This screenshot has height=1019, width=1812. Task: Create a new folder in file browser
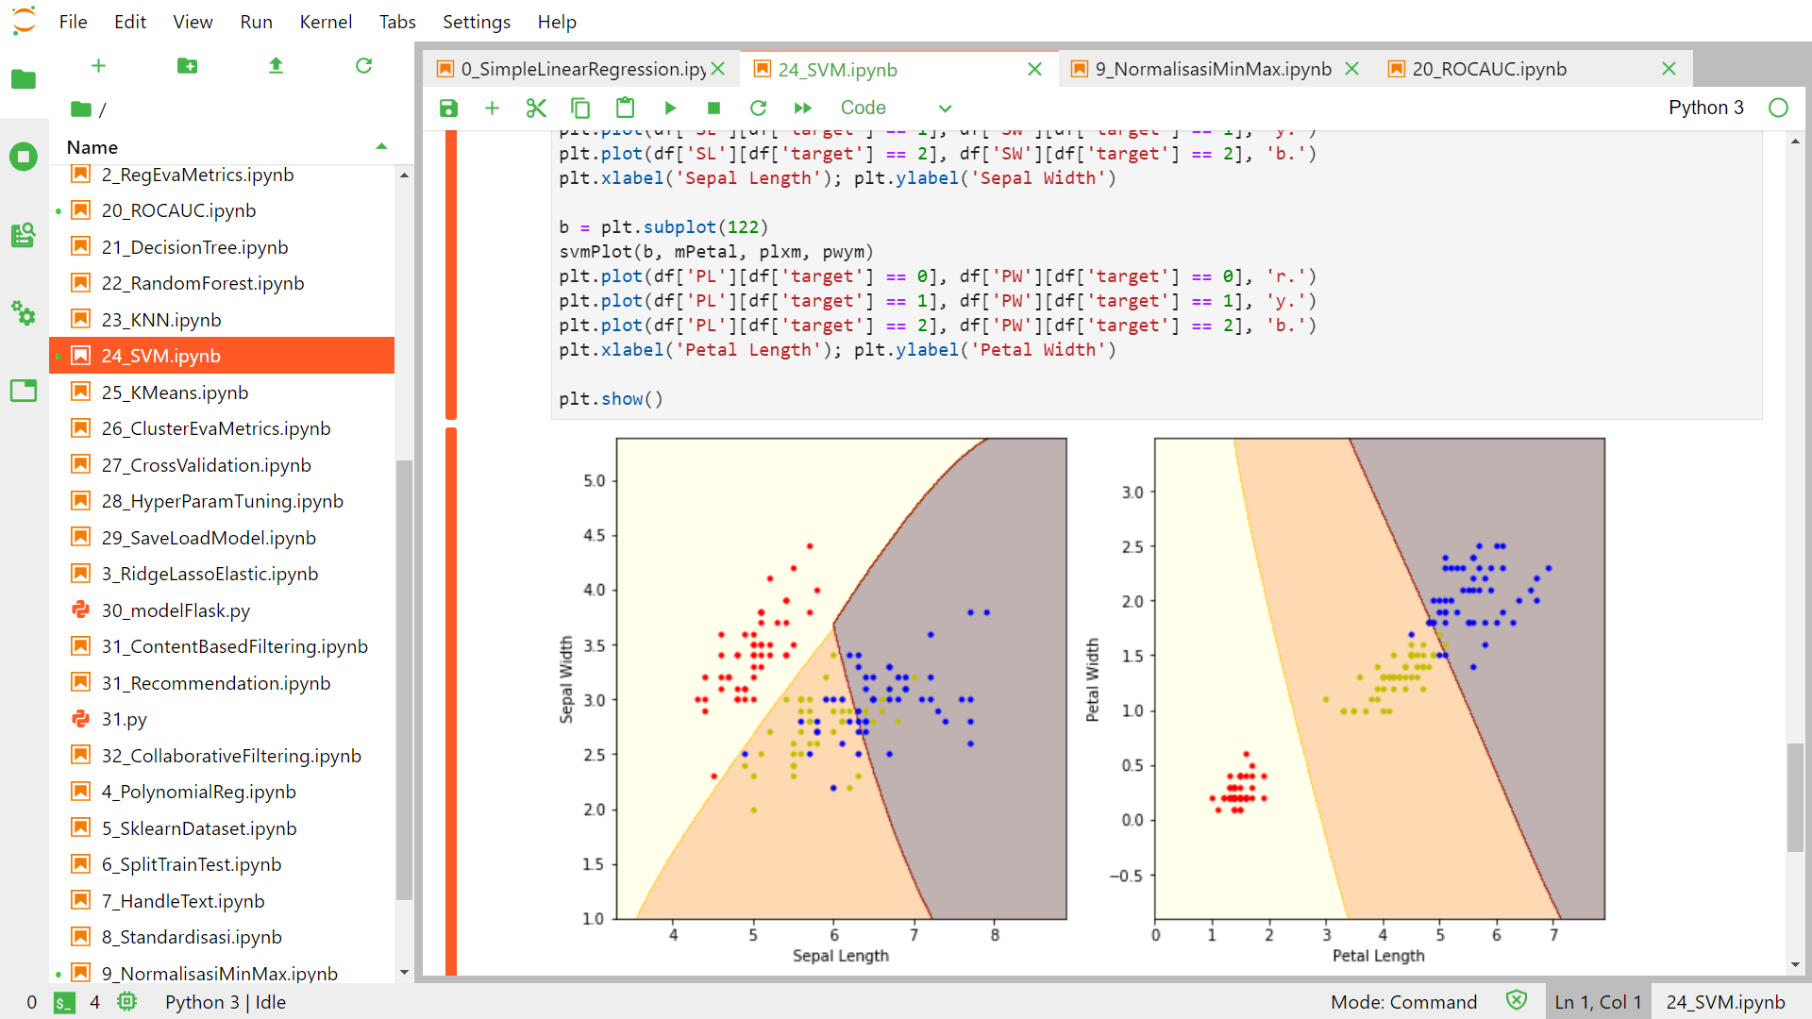pyautogui.click(x=187, y=65)
